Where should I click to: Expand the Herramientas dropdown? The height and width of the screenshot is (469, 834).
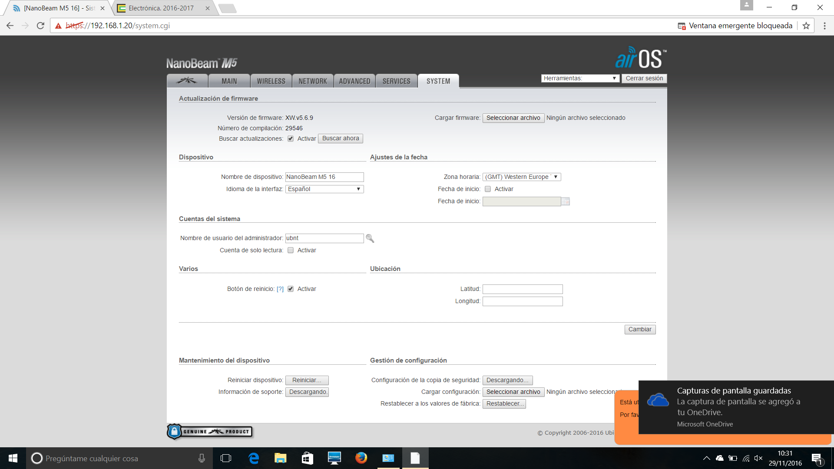tap(580, 78)
